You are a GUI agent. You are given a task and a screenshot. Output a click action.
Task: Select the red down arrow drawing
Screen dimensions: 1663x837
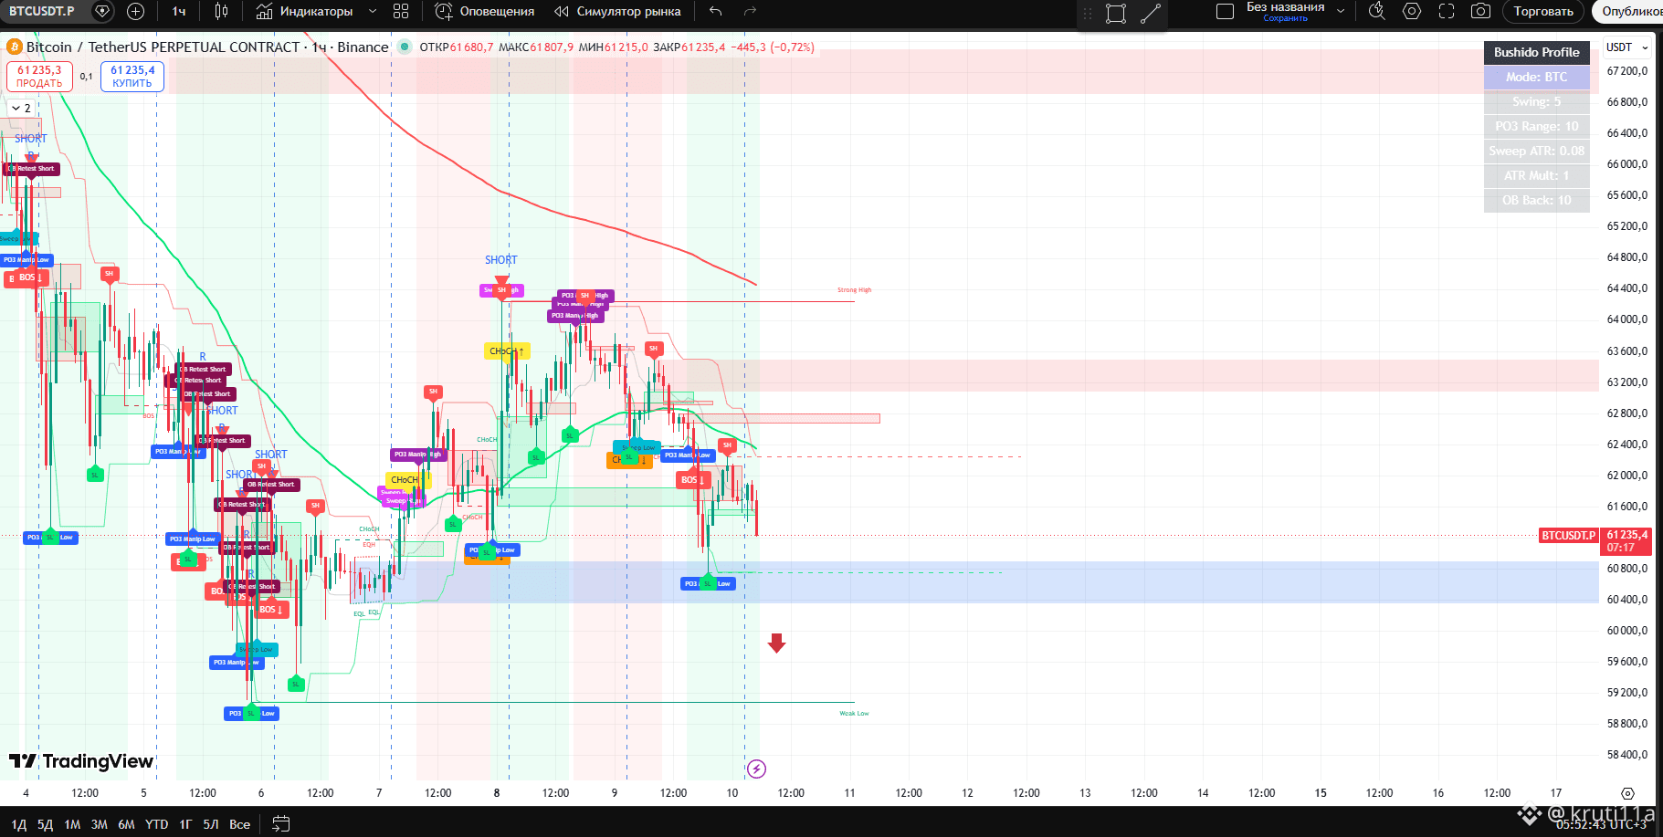(776, 643)
